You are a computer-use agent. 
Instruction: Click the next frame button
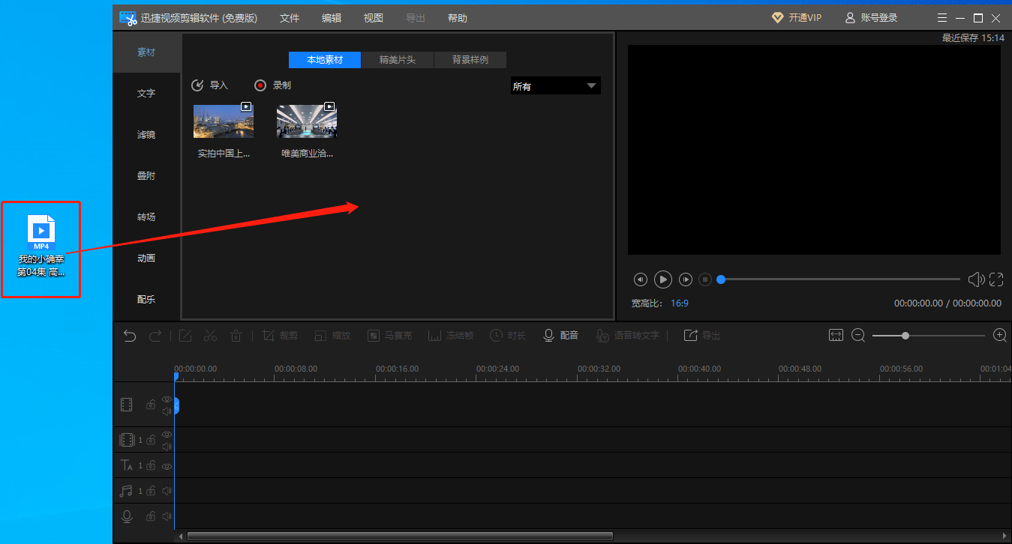pyautogui.click(x=686, y=279)
